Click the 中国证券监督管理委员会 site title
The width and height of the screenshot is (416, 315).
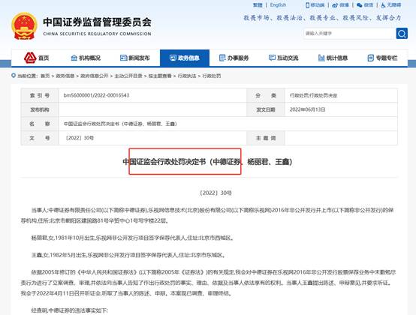(97, 22)
